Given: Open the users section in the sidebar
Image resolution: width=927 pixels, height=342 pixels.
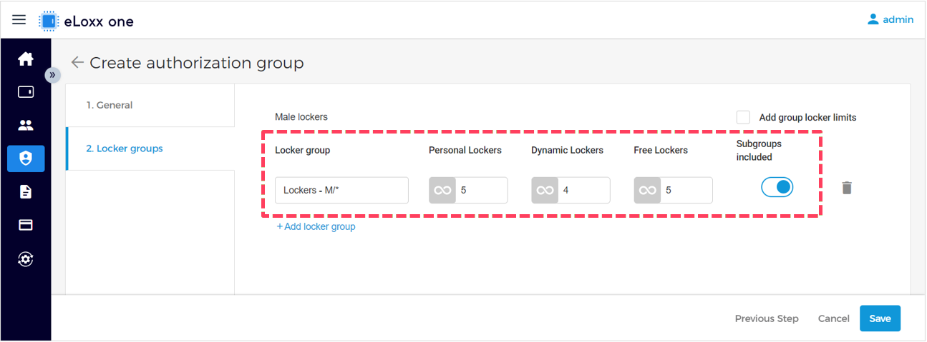Looking at the screenshot, I should (26, 125).
